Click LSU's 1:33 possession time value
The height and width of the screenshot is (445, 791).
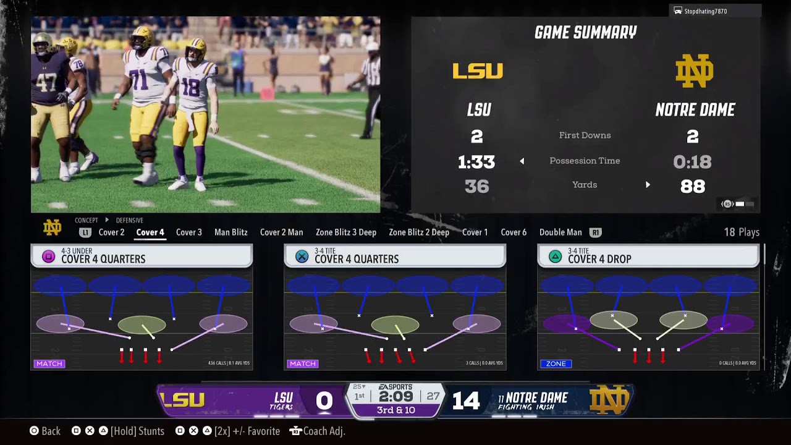[x=476, y=162]
